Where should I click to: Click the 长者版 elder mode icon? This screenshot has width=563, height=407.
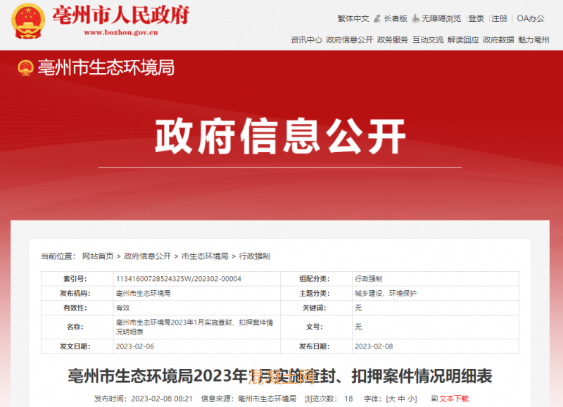click(377, 18)
